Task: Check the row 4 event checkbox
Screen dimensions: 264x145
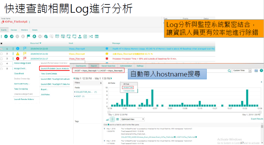Action: tap(1, 64)
